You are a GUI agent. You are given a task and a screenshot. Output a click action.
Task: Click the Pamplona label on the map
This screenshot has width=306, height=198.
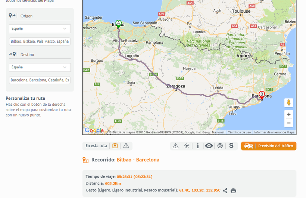pyautogui.click(x=154, y=43)
